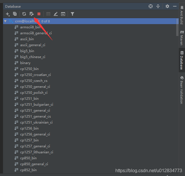The height and width of the screenshot is (176, 185).
Task: Refresh the database with the circular arrows icon
Action: pyautogui.click(x=24, y=14)
